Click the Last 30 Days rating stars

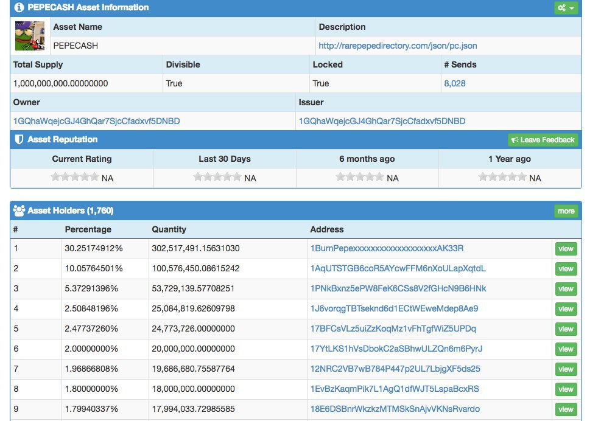(x=217, y=177)
